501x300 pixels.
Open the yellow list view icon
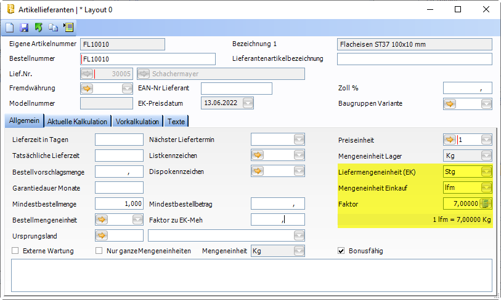click(68, 28)
